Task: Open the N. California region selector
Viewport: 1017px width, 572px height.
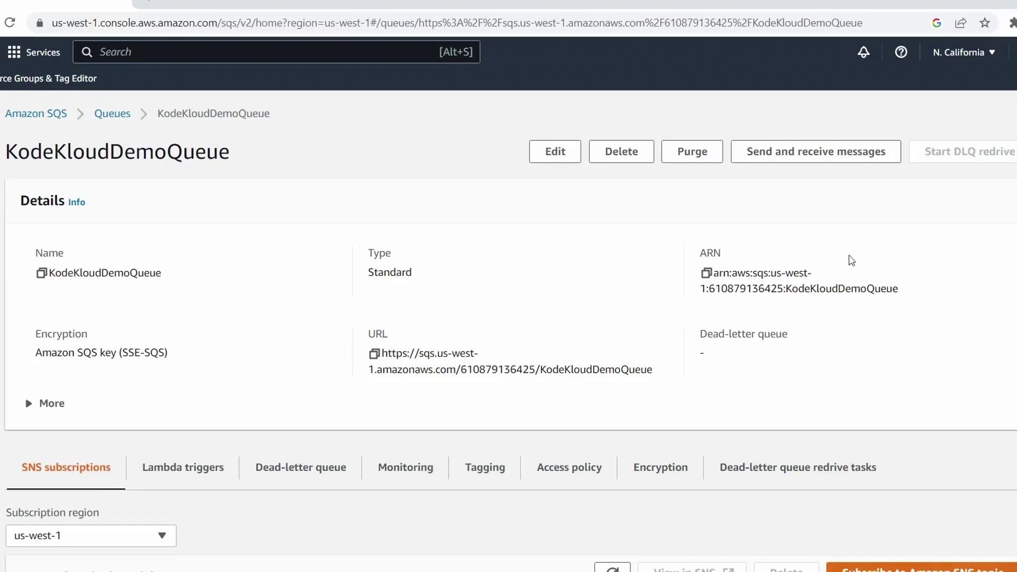Action: pyautogui.click(x=964, y=52)
